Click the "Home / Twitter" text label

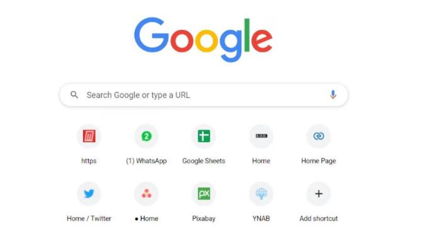pyautogui.click(x=89, y=219)
